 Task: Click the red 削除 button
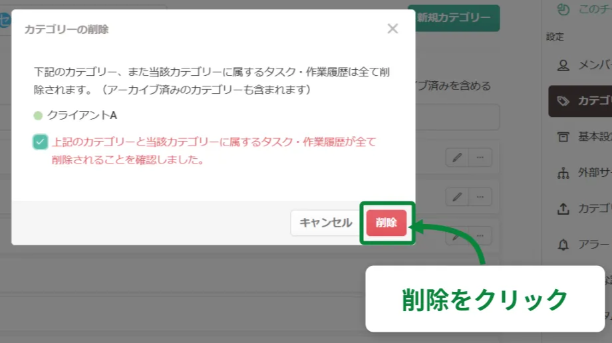pyautogui.click(x=386, y=223)
